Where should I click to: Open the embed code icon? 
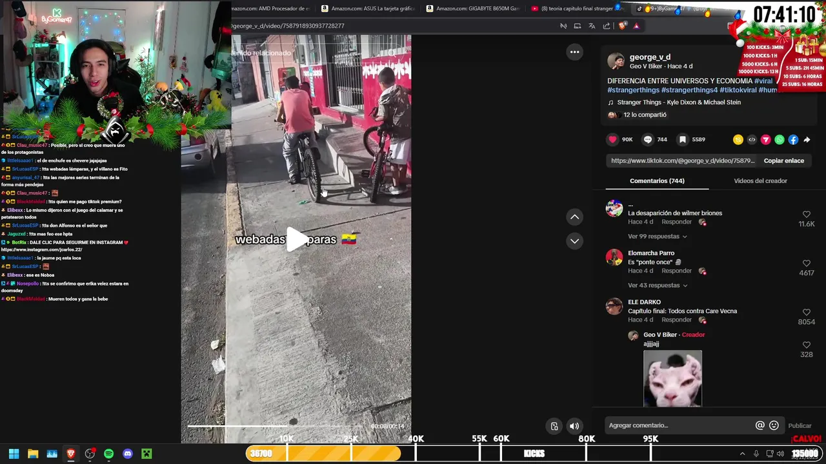point(752,139)
